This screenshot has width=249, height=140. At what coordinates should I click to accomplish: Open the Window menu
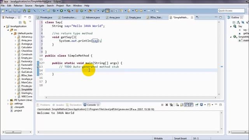tap(77, 5)
